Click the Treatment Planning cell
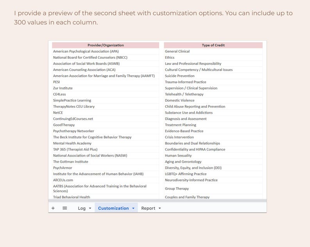Screen dimensions: 310x247 [x=213, y=125]
